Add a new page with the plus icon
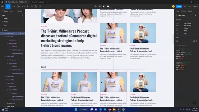199x112 pixels. tap(22, 15)
